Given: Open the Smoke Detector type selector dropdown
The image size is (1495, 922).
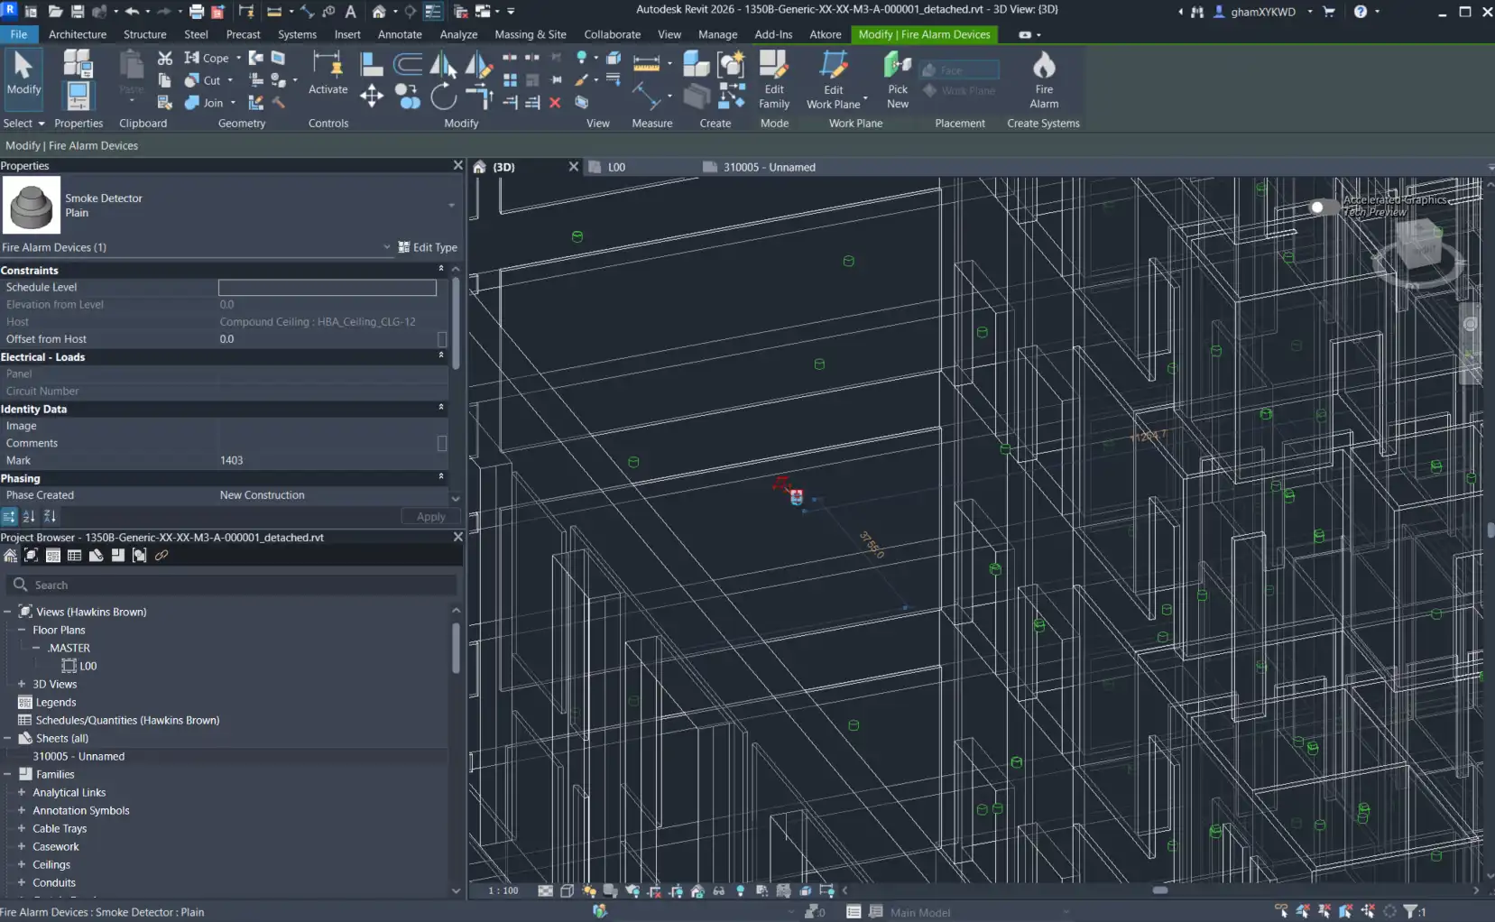Looking at the screenshot, I should [451, 206].
